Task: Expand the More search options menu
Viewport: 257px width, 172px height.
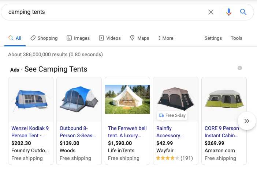Action: pyautogui.click(x=165, y=38)
